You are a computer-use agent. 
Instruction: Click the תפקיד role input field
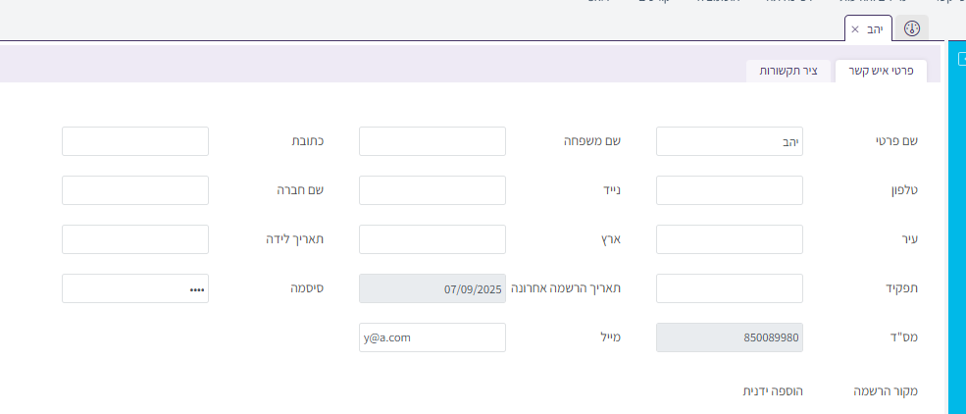pyautogui.click(x=729, y=288)
